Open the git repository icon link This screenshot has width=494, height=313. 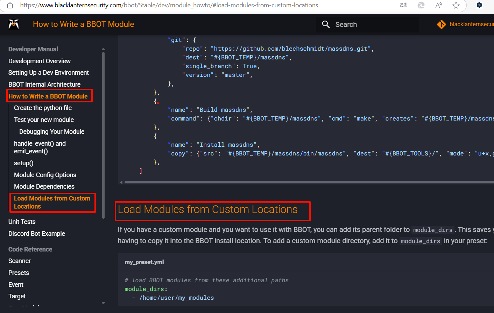coord(442,24)
